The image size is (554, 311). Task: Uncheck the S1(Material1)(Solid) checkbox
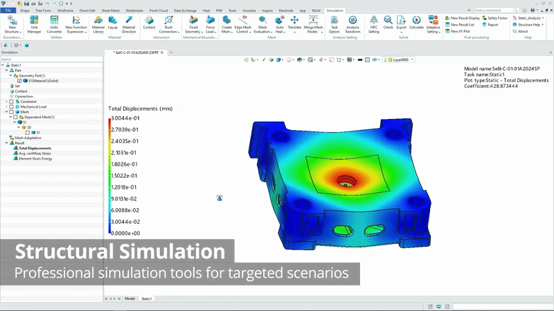tap(19, 81)
